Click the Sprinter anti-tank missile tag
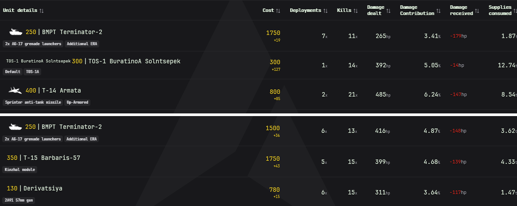 [33, 102]
